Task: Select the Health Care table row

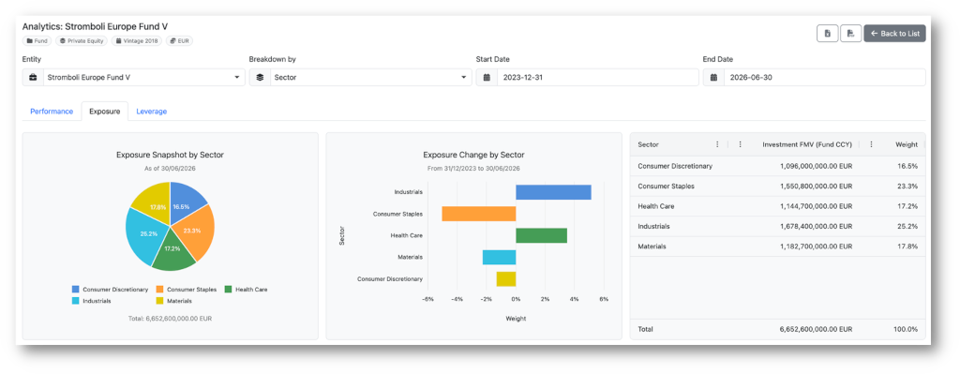Action: (x=777, y=206)
